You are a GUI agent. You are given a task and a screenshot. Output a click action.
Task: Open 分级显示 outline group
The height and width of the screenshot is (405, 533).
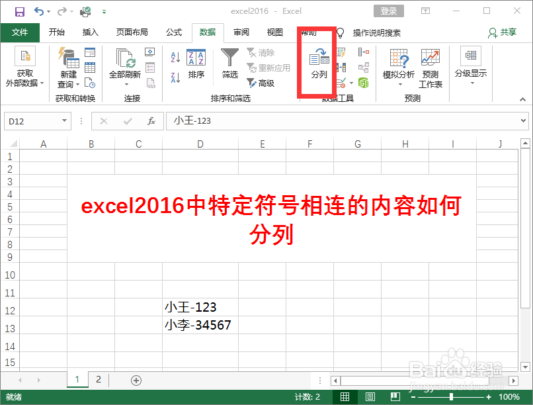[471, 66]
